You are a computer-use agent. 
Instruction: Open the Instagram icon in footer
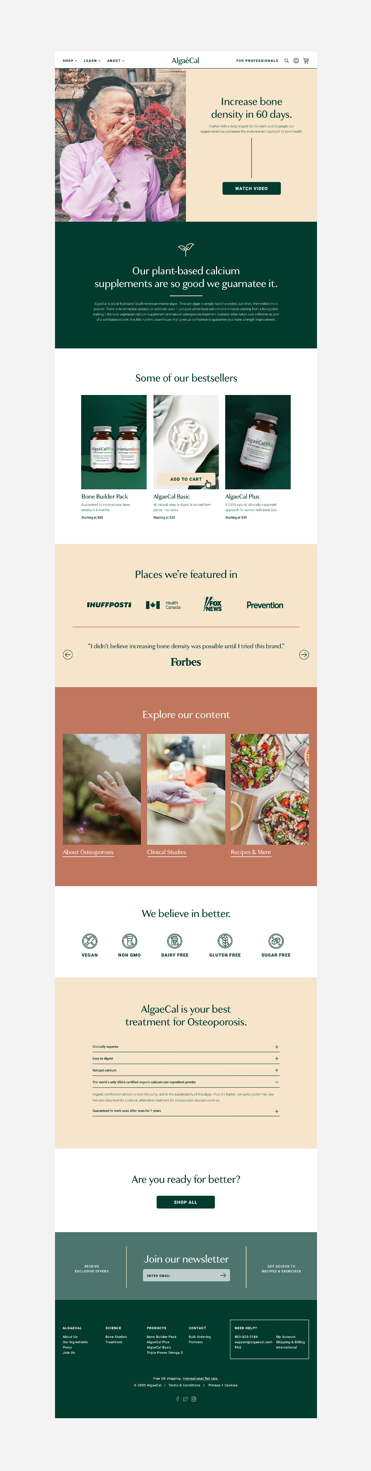194,1398
